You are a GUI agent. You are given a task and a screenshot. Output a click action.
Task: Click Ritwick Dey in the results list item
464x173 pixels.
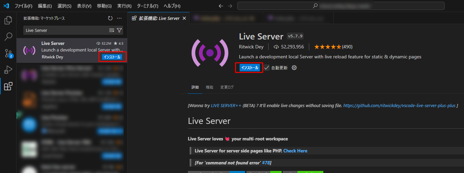pos(52,57)
